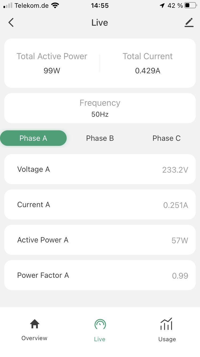The image size is (200, 357).
Task: Tap the location arrow status icon
Action: pyautogui.click(x=162, y=6)
